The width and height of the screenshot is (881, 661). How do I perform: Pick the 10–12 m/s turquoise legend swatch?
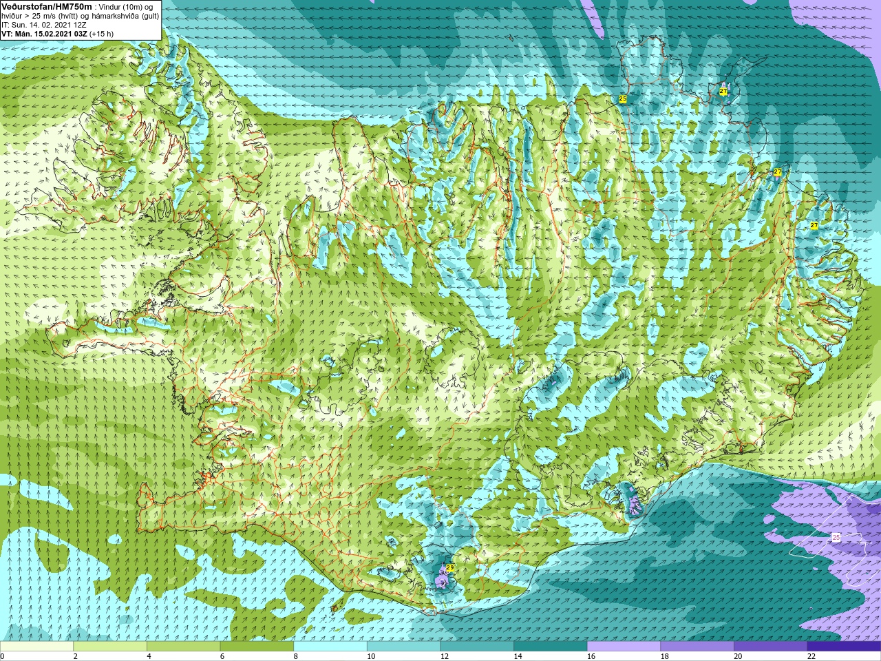click(x=403, y=647)
